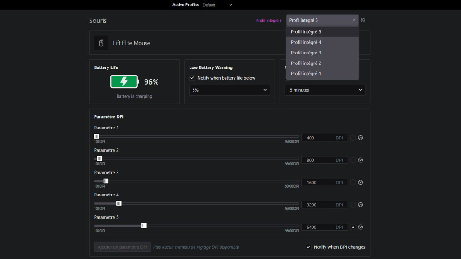461x259 pixels.
Task: Click the Battery is charging status text
Action: [x=134, y=96]
